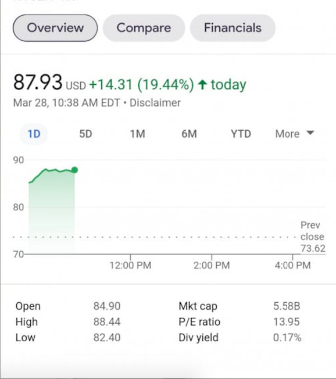View the YTD chart range
Image resolution: width=336 pixels, height=379 pixels.
(241, 134)
